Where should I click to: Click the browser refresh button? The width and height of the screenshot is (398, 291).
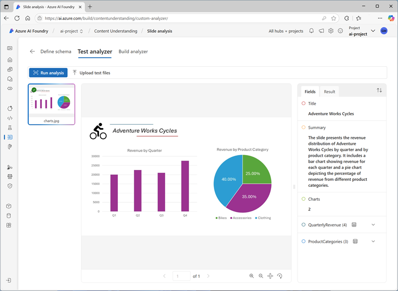[17, 18]
